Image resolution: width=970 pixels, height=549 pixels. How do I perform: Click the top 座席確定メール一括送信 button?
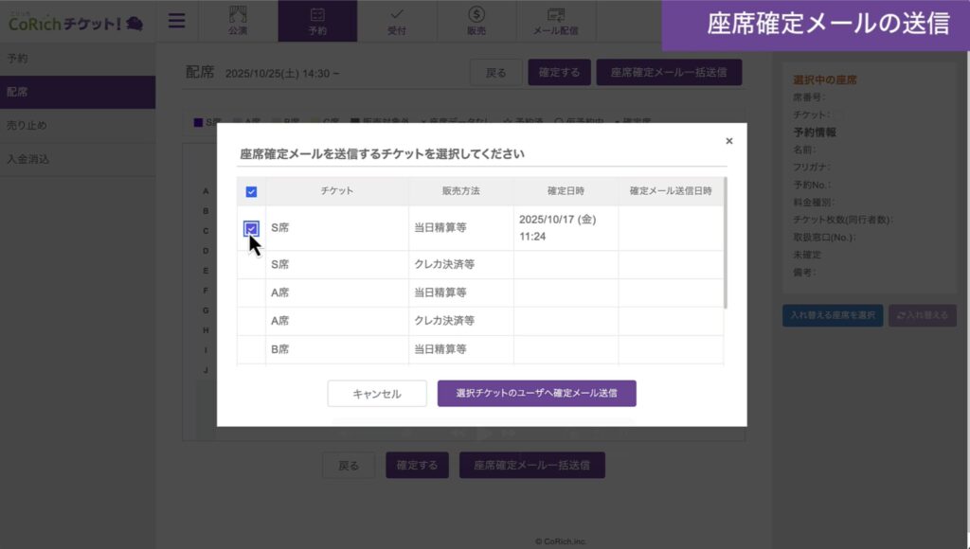(669, 73)
